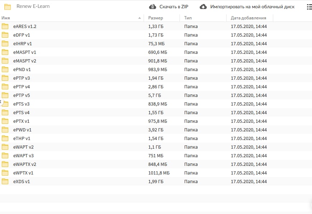Click Папка type cell in eXDS v1 row
The image size is (312, 214).
pos(191,182)
